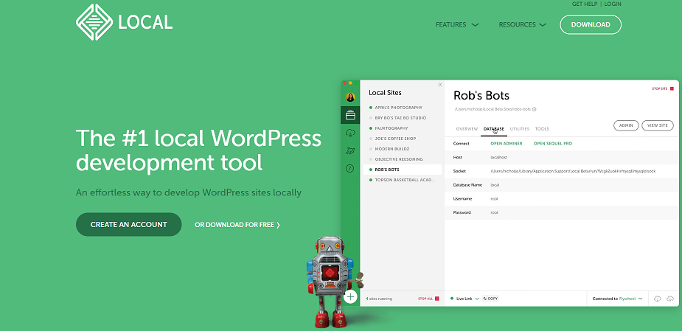Expand the Resources menu
The image size is (682, 331).
coord(522,25)
